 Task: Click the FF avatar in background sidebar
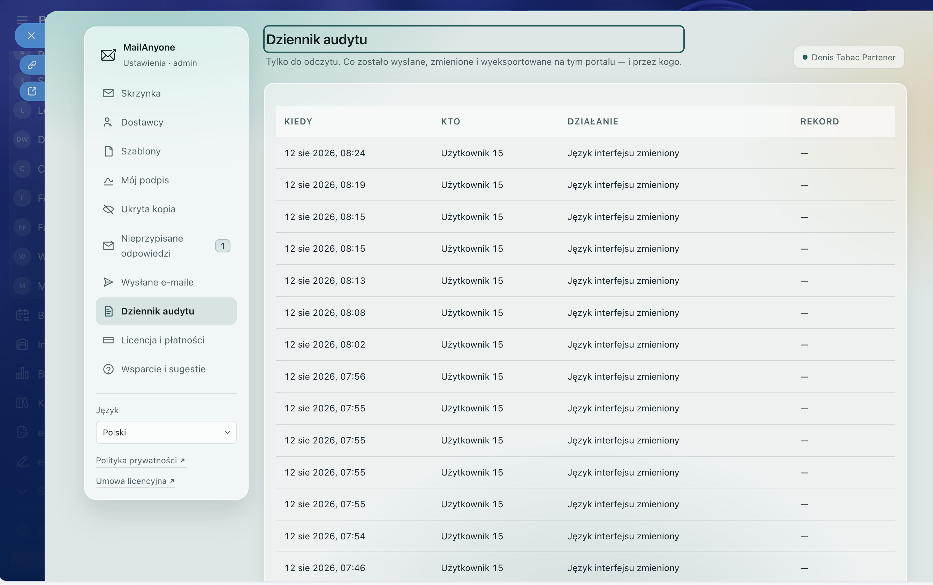22,228
